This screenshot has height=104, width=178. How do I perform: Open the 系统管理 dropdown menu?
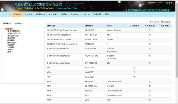click(53, 14)
